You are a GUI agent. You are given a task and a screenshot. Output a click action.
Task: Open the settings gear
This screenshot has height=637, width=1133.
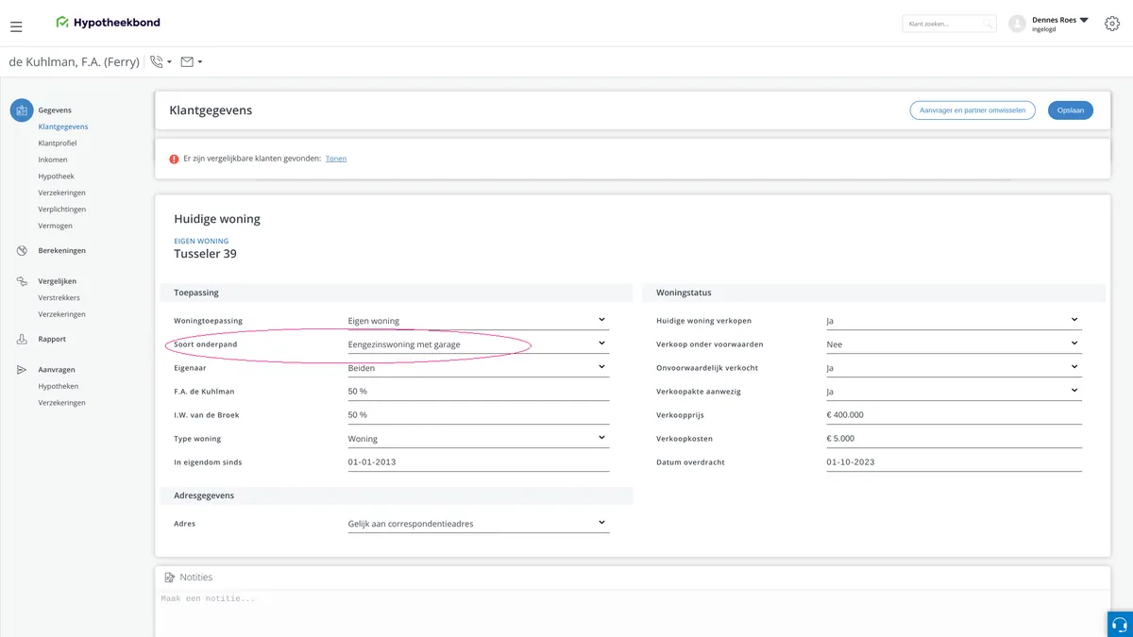tap(1111, 25)
